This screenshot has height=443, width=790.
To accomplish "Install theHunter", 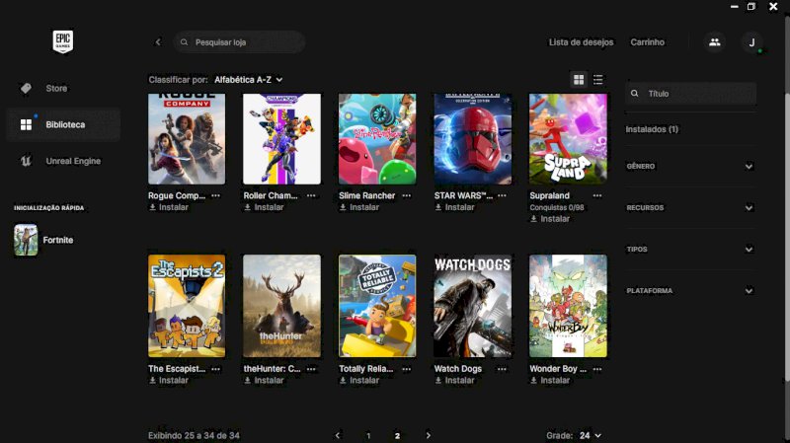I will [x=264, y=381].
